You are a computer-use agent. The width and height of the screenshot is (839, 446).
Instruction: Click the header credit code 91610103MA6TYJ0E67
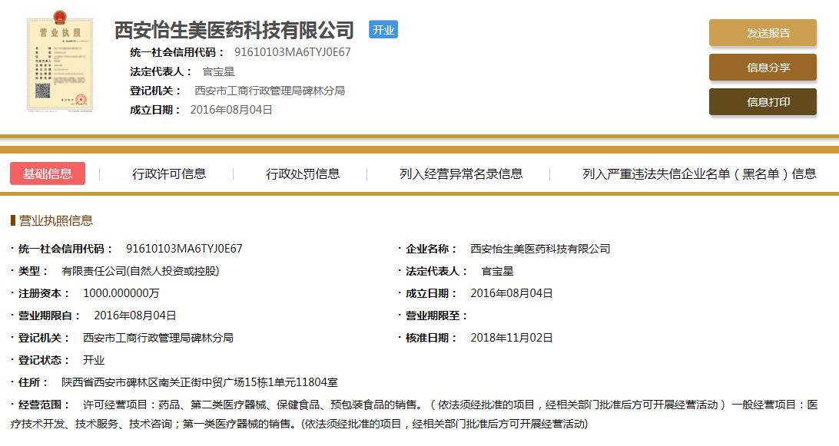click(293, 52)
